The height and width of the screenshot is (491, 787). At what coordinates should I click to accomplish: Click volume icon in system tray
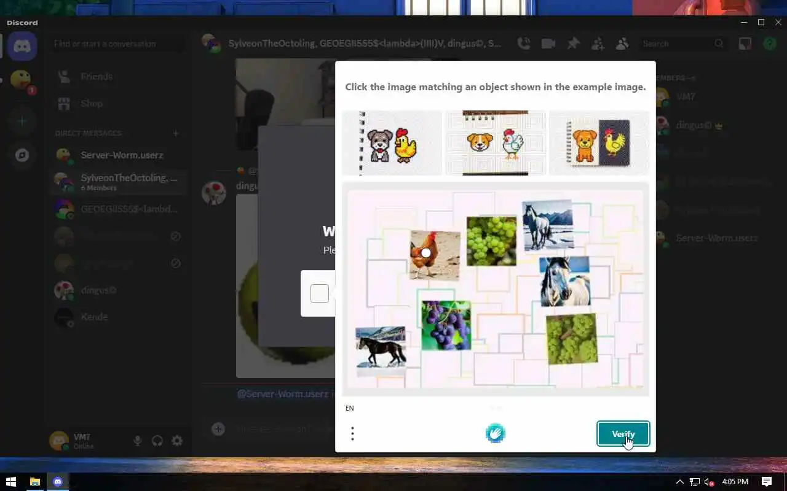[709, 482]
